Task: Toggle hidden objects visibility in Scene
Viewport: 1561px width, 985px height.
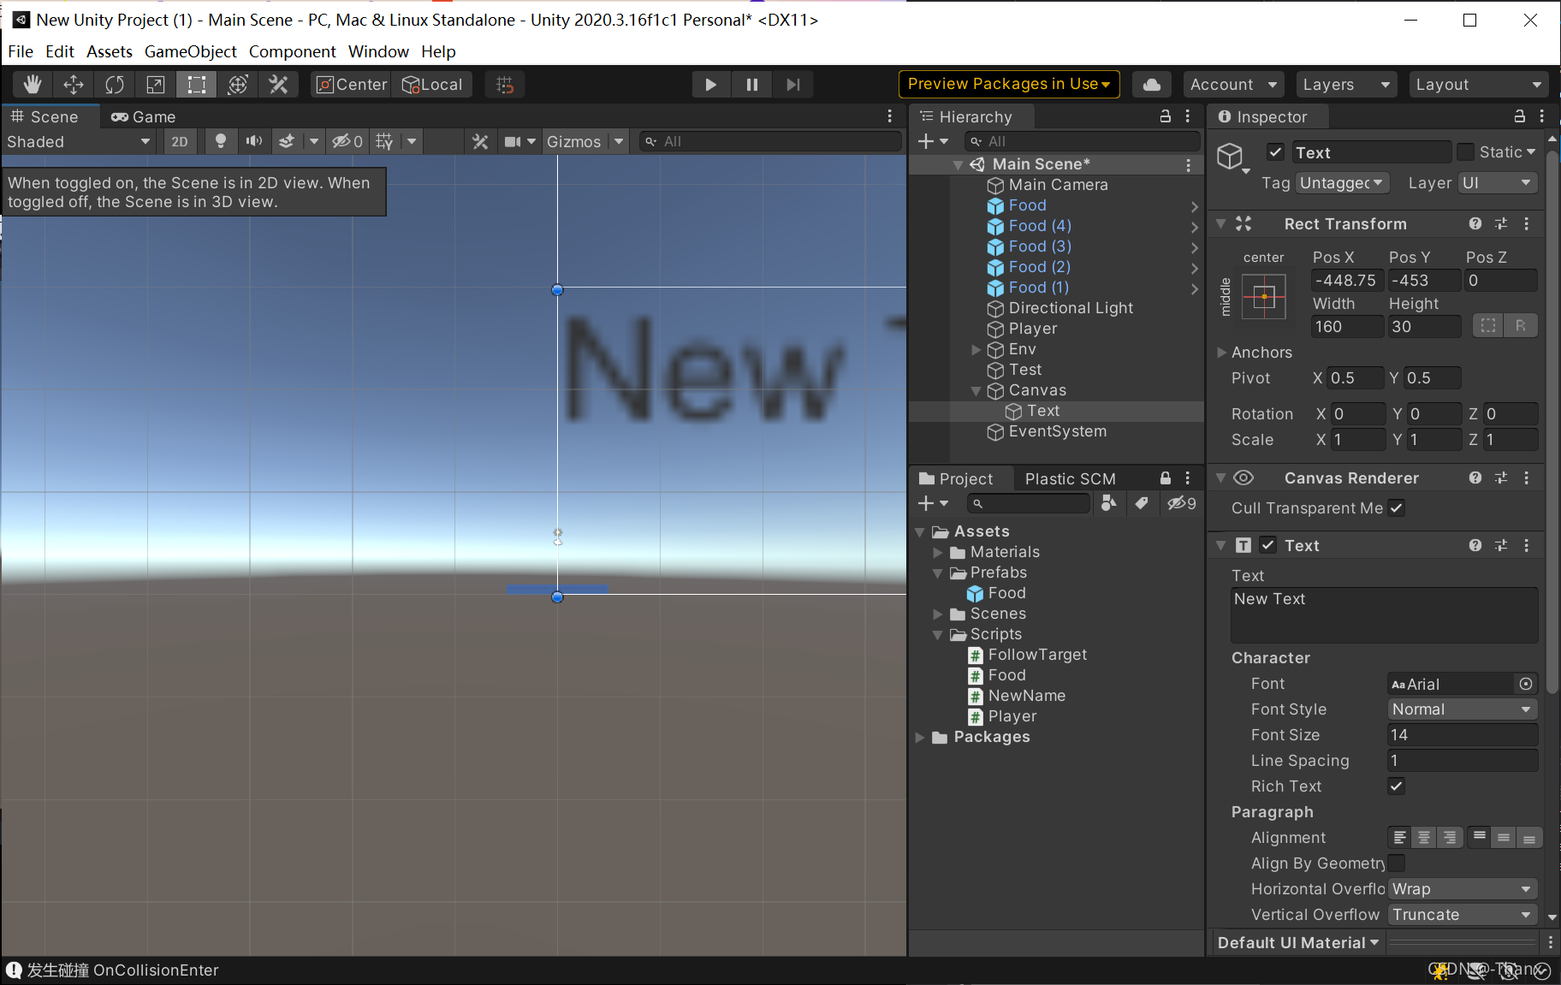Action: tap(347, 142)
